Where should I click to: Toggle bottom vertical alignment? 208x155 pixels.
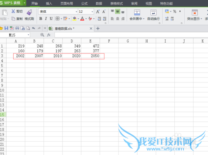point(123,12)
